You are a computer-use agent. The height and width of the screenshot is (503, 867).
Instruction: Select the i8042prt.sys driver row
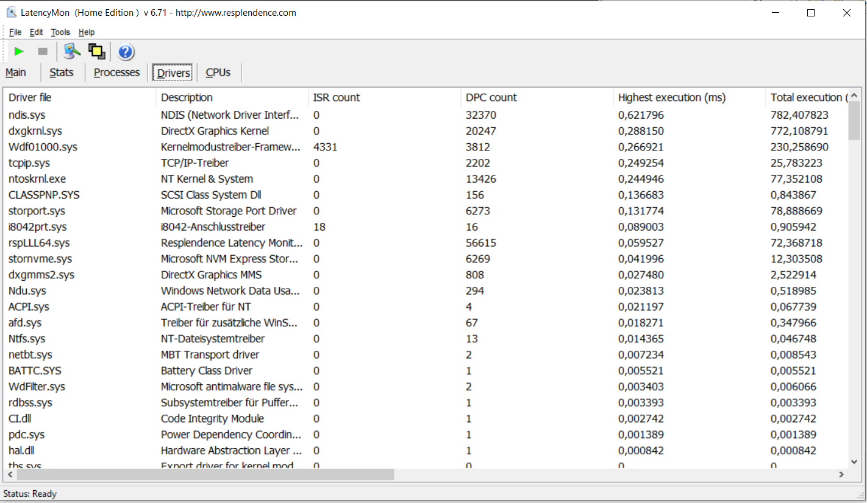[426, 227]
